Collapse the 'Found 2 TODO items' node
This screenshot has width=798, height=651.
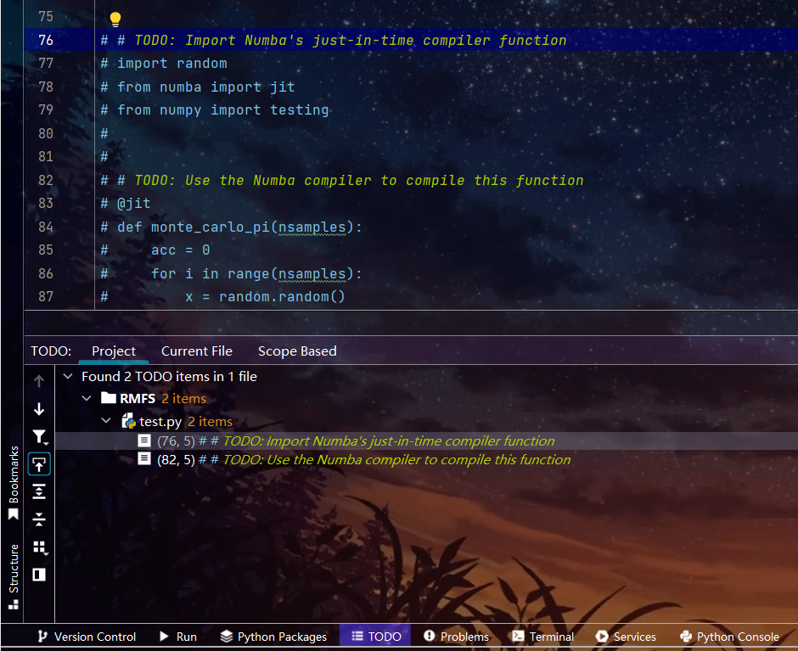coord(68,376)
